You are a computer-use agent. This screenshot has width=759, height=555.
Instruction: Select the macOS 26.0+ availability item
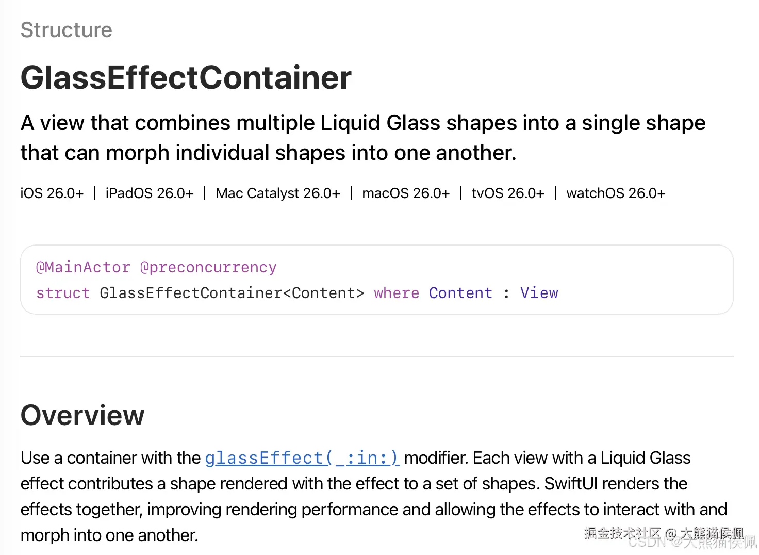(x=406, y=193)
